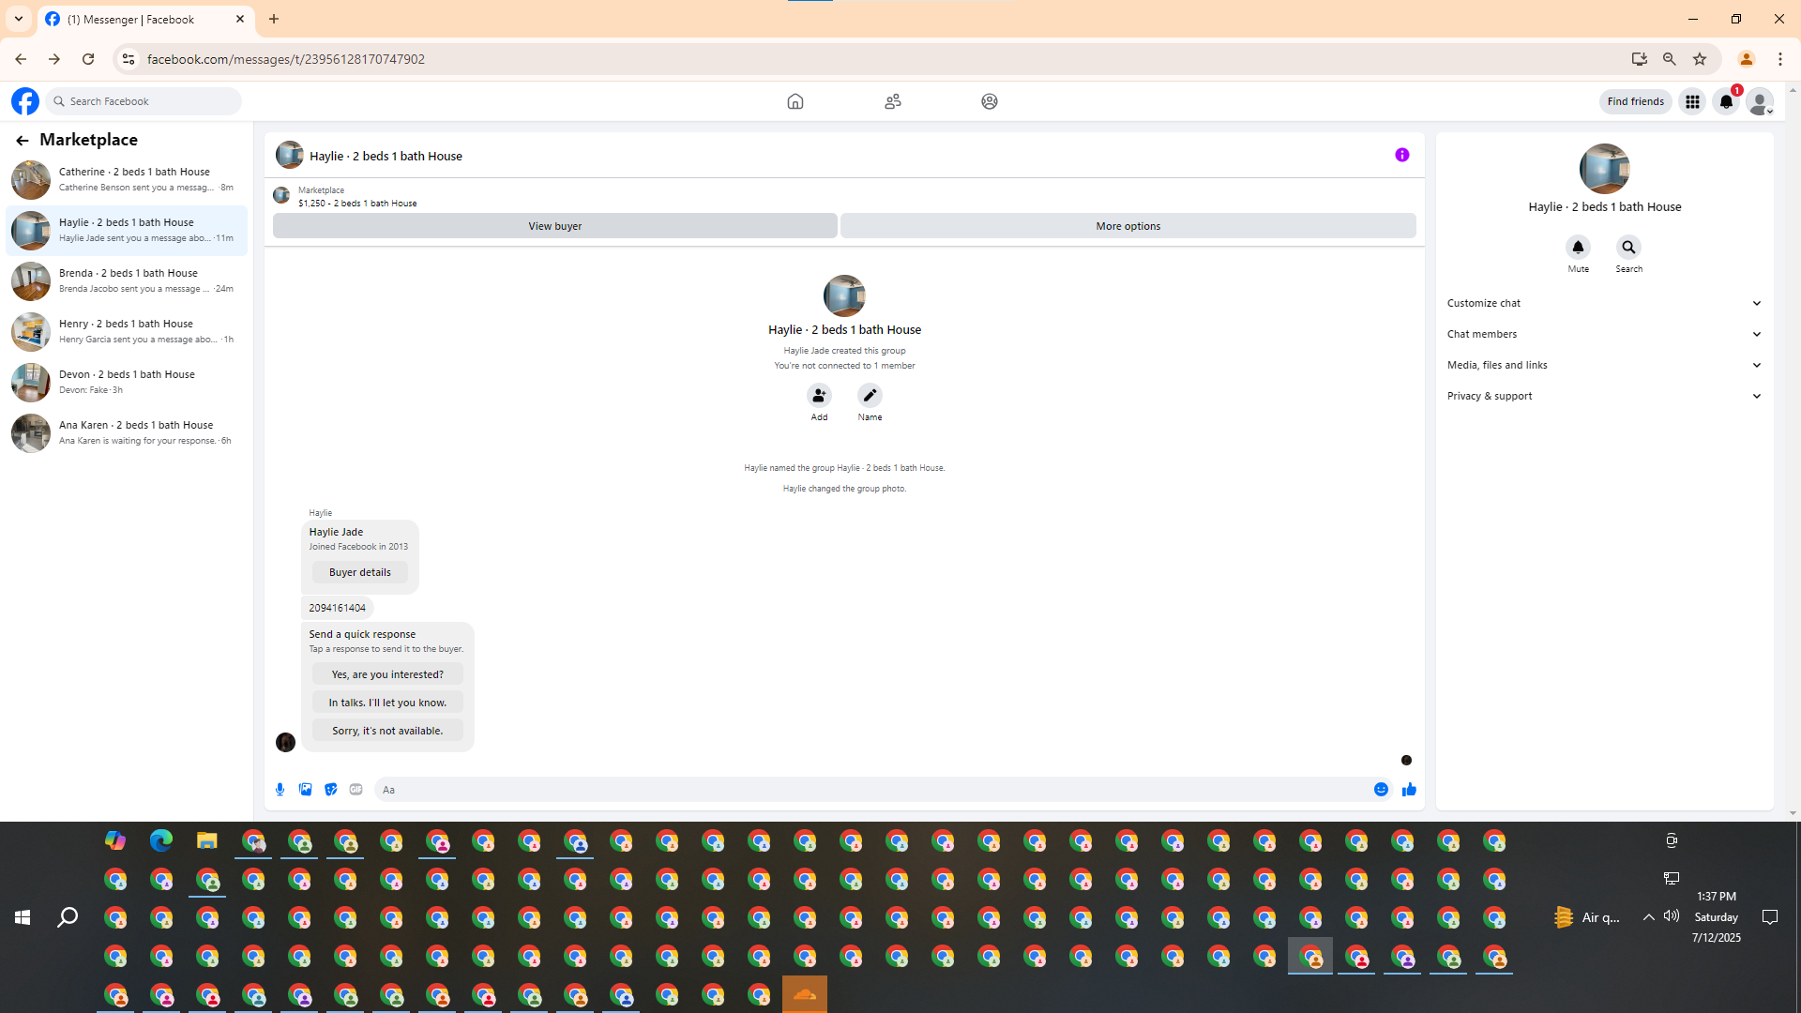Image resolution: width=1801 pixels, height=1013 pixels.
Task: Expand Media, files and links section
Action: coord(1604,365)
